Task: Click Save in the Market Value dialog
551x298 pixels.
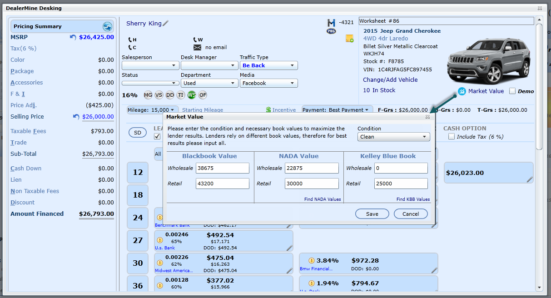Action: [372, 214]
